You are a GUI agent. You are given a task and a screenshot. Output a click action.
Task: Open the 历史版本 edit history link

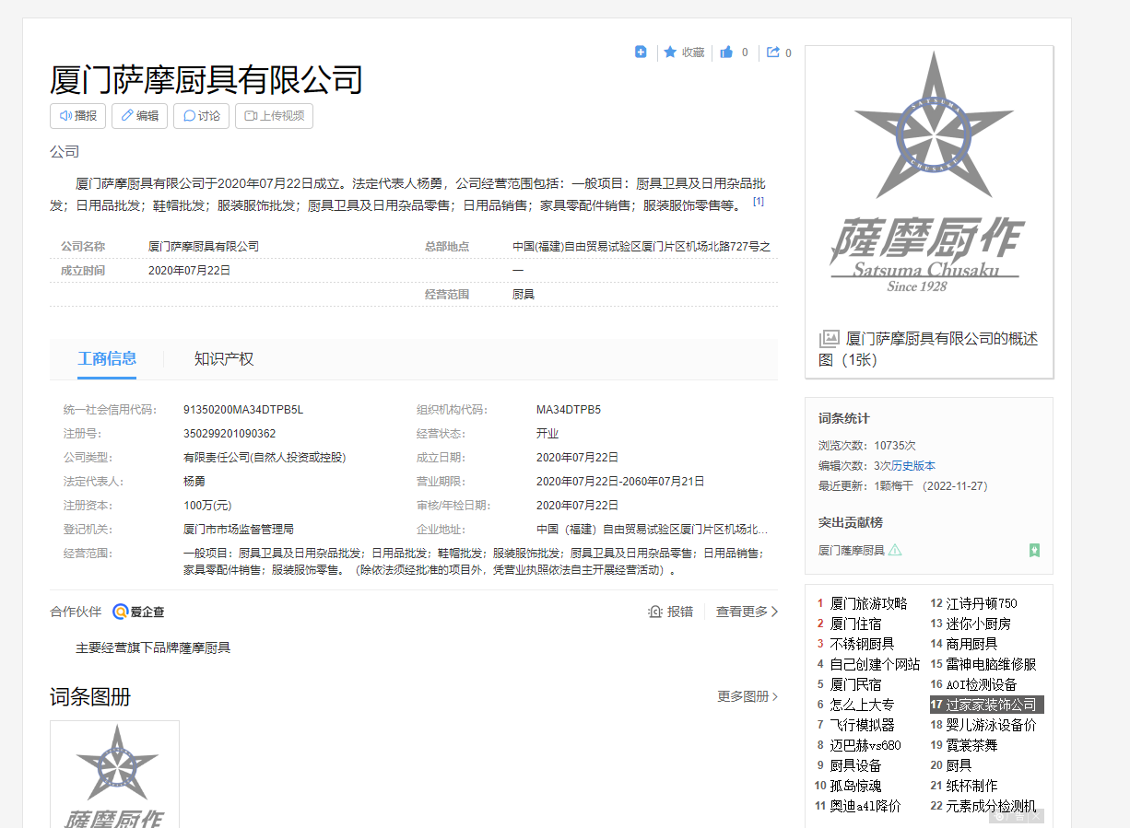tap(912, 465)
